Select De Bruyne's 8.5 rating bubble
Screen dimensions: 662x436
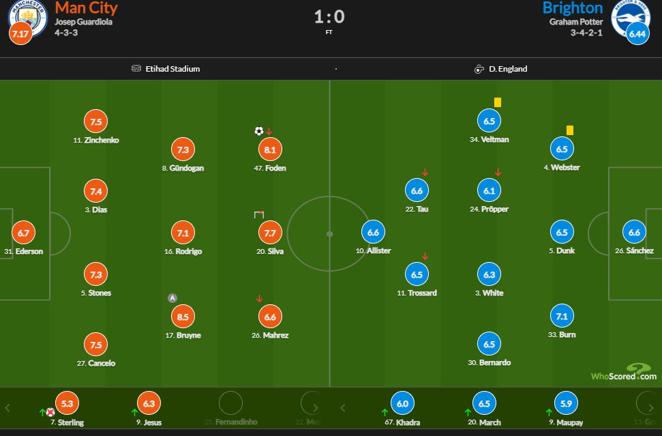183,317
